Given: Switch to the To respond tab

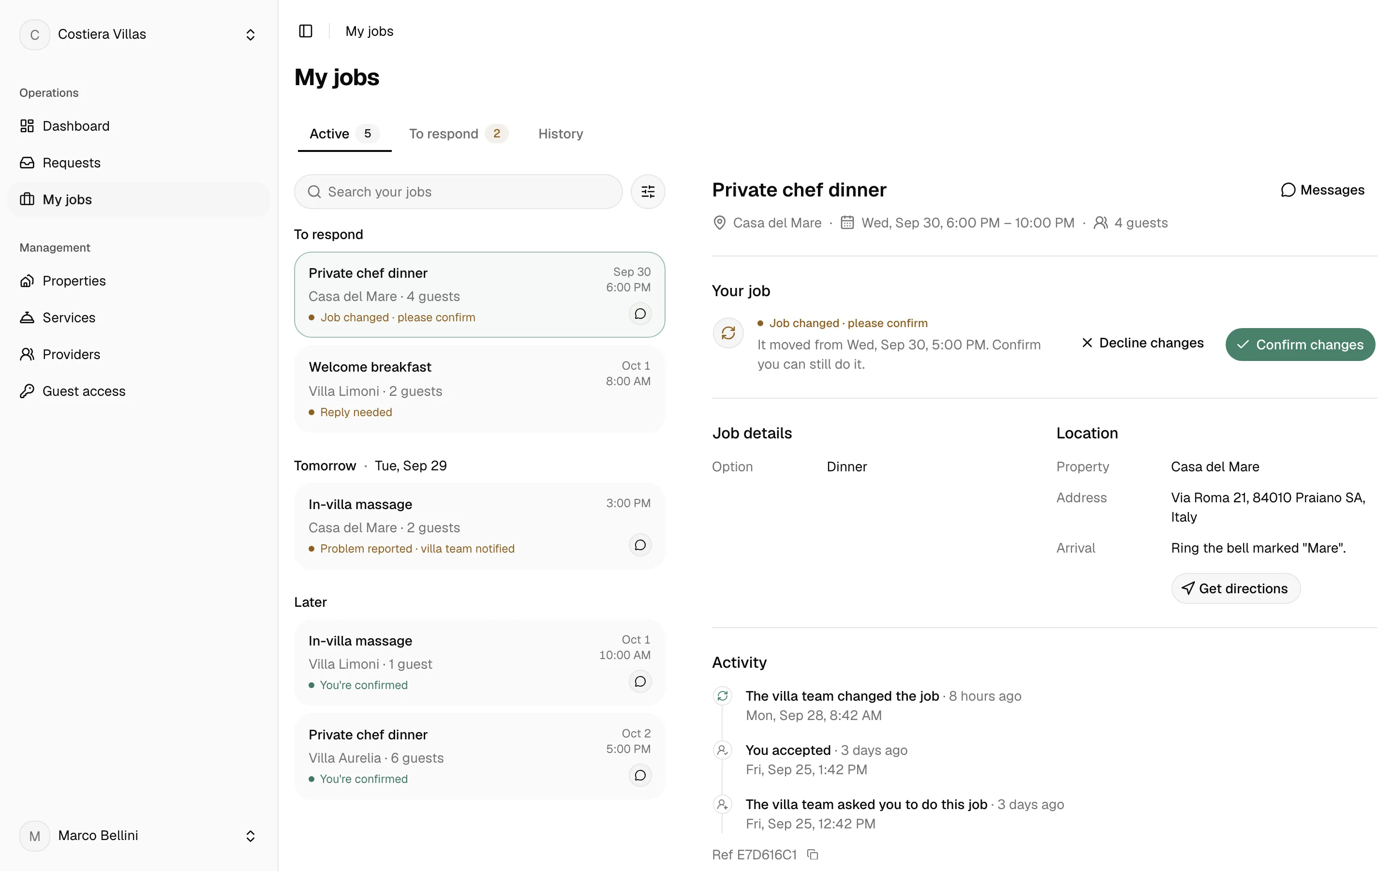Looking at the screenshot, I should pyautogui.click(x=458, y=134).
